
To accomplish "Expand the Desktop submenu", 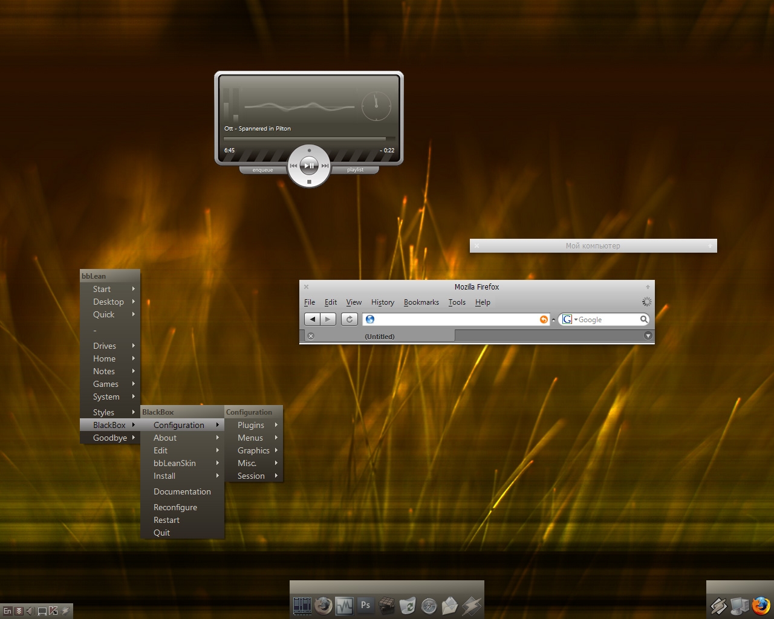I will point(110,302).
